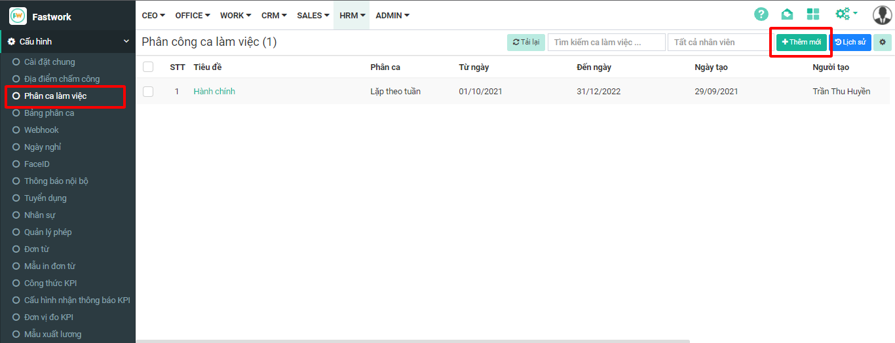Open the gears settings dropdown in header

(x=846, y=14)
